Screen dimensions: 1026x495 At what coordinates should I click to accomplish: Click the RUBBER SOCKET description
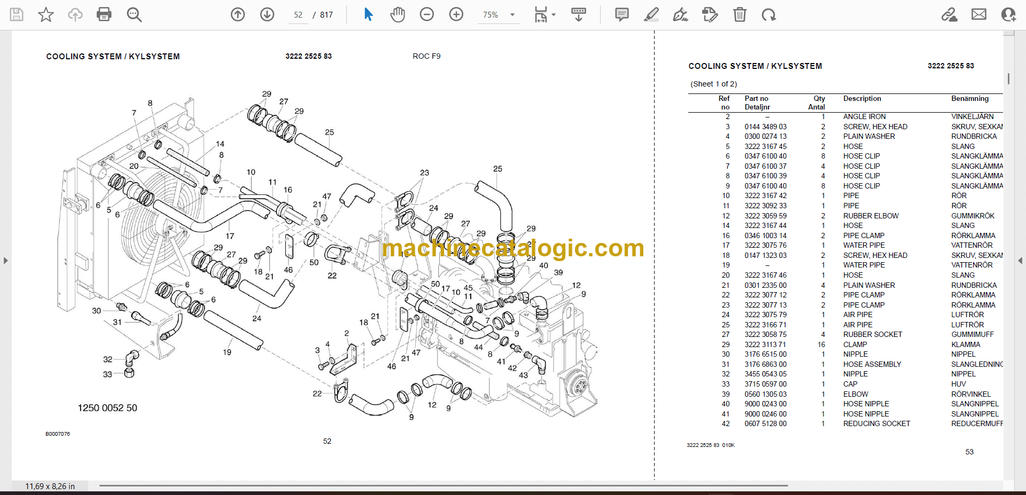coord(873,334)
